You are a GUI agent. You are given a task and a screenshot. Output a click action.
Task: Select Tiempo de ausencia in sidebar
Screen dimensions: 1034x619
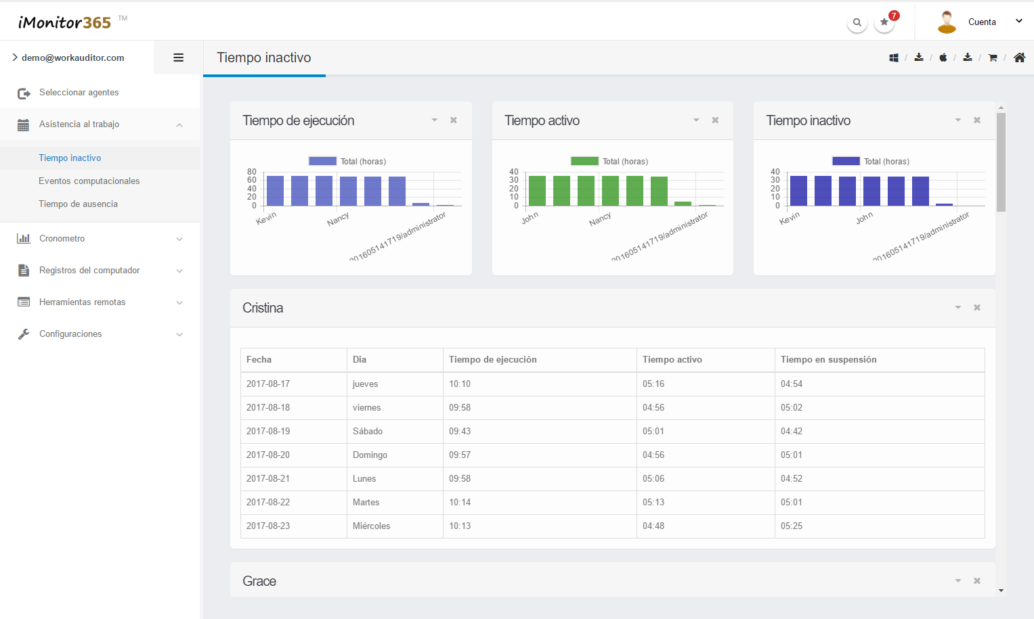(78, 204)
